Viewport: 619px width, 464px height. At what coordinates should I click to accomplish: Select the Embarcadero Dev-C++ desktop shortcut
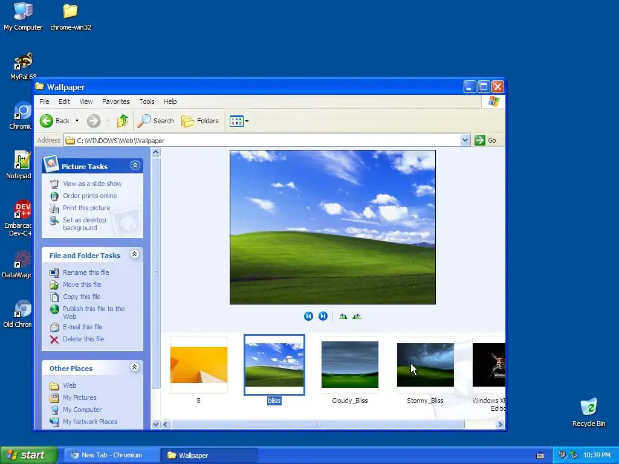pos(19,218)
